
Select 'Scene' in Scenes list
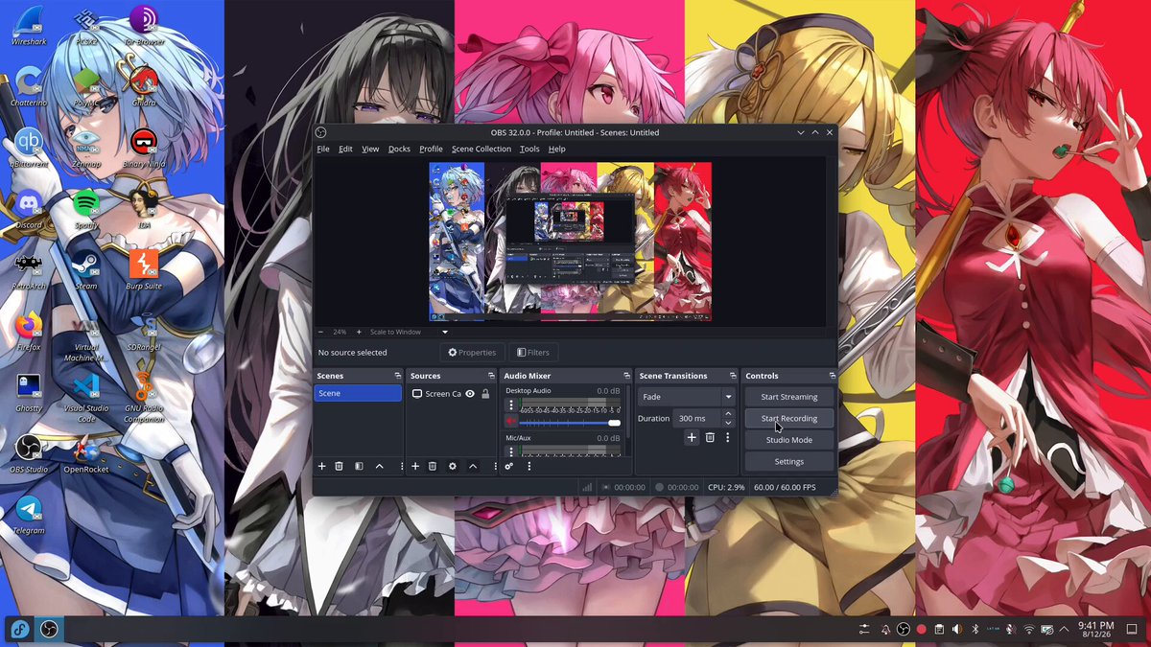click(x=358, y=393)
